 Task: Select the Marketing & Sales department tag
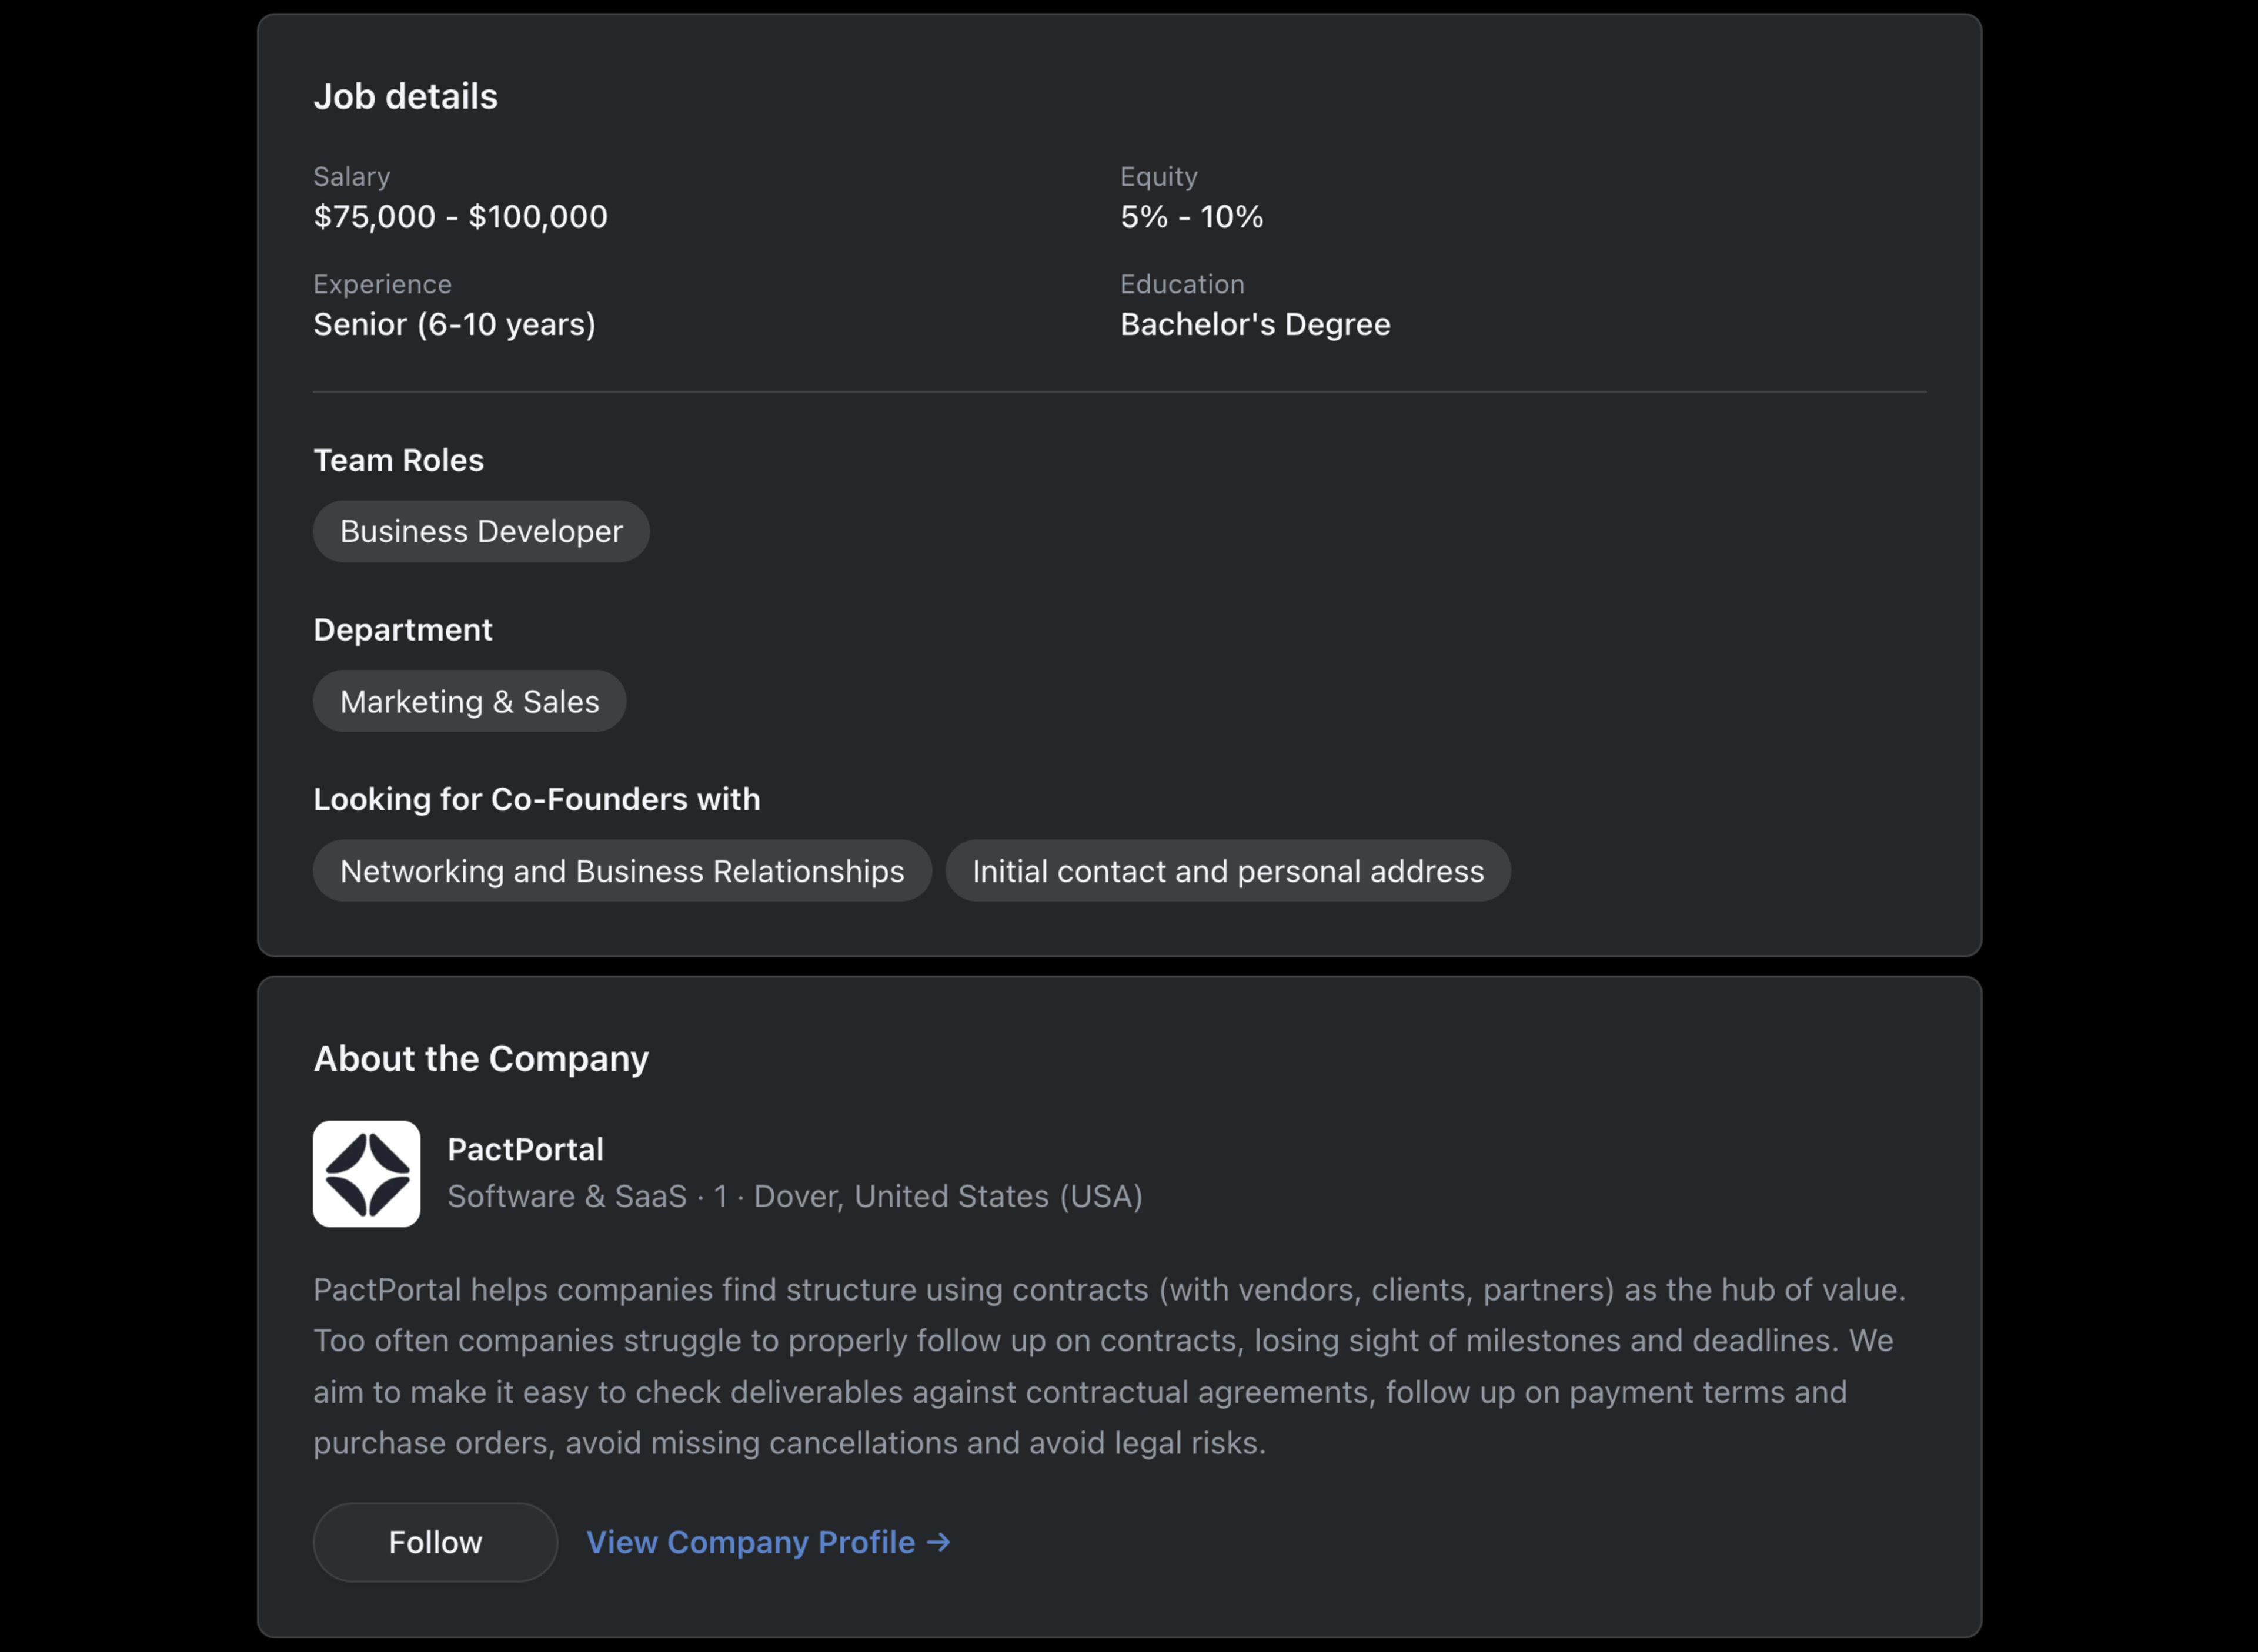(469, 701)
